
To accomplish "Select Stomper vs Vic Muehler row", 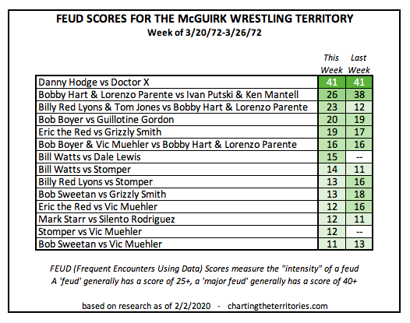I will click(x=204, y=232).
